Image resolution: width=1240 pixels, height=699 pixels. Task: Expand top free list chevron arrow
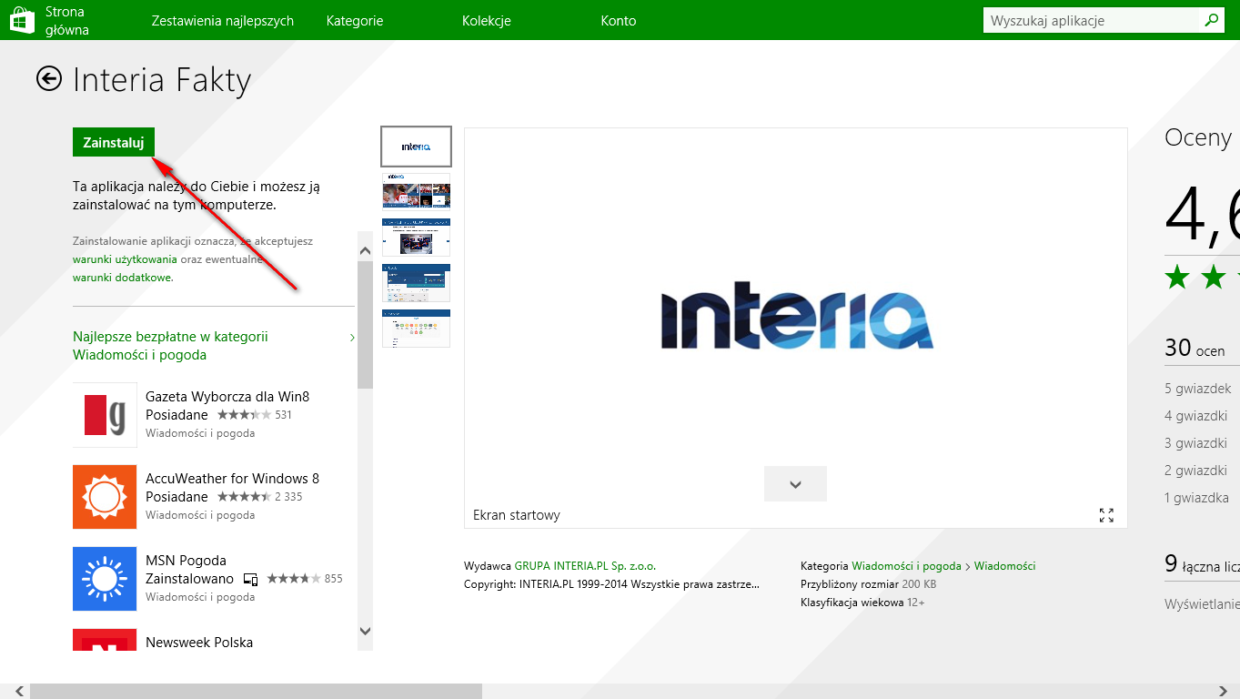tap(352, 338)
